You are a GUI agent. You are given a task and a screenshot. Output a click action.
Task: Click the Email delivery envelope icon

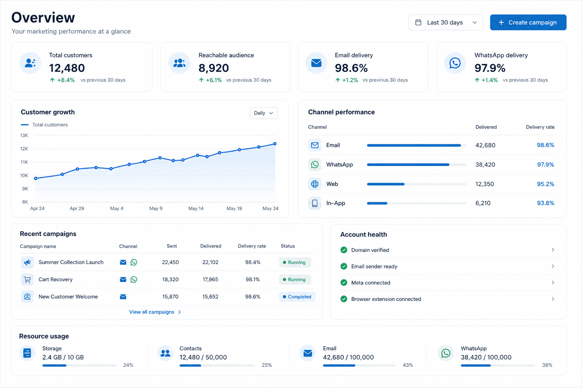316,63
